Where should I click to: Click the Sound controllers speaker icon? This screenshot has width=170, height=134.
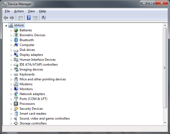click(x=16, y=118)
